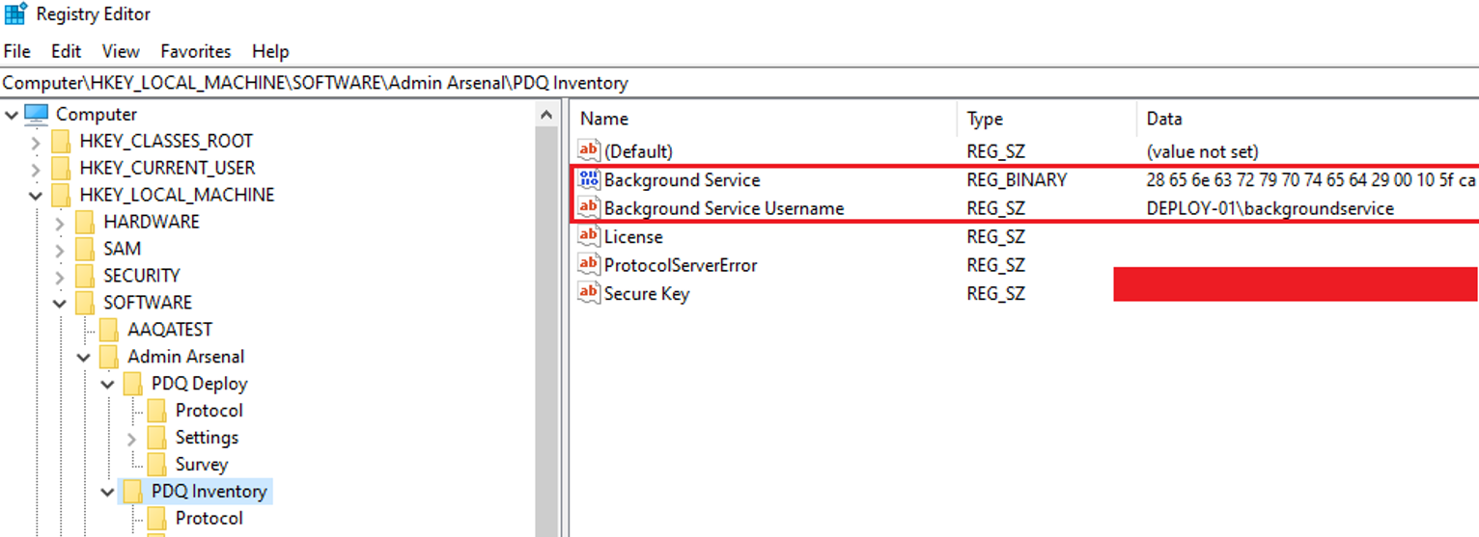
Task: Click the HARDWARE folder icon
Action: point(85,222)
